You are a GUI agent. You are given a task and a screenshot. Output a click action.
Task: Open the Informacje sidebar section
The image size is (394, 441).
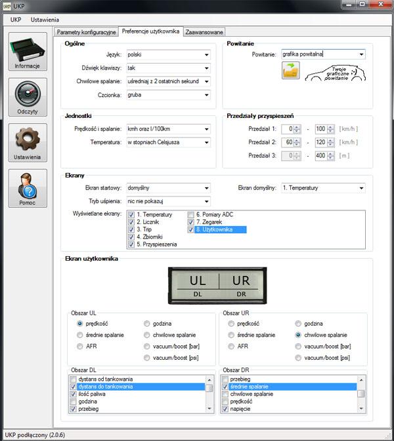click(28, 52)
